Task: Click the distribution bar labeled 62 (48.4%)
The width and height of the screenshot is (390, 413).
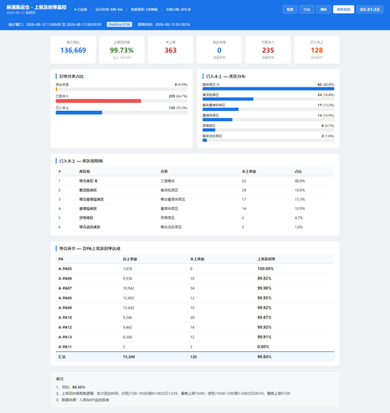Action: (x=268, y=89)
